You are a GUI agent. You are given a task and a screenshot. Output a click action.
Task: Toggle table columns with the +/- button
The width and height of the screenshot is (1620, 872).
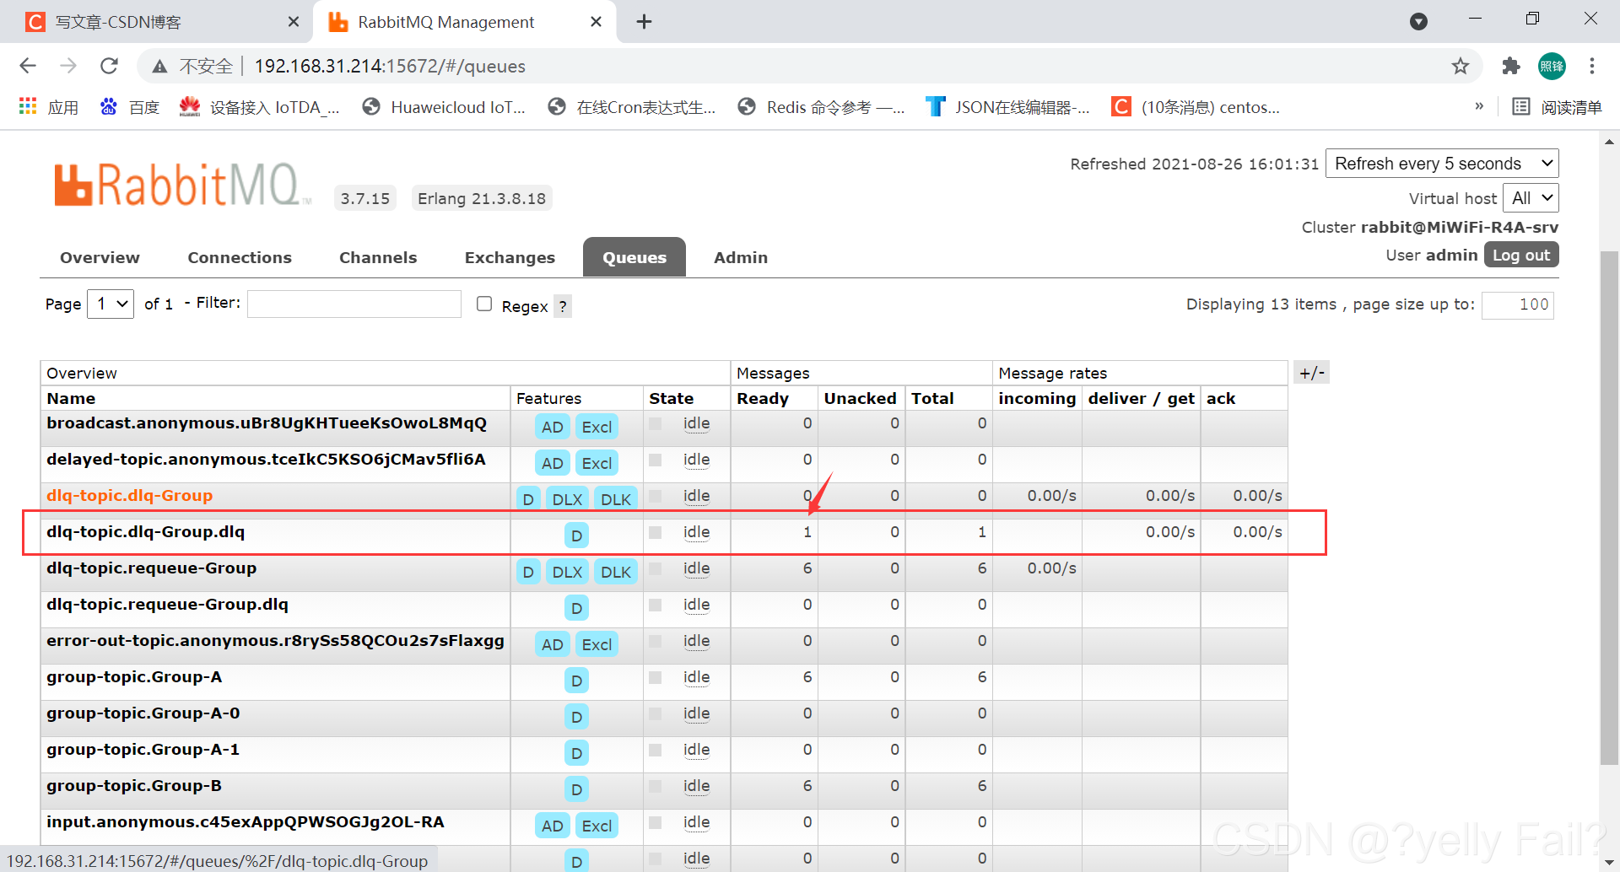1312,373
